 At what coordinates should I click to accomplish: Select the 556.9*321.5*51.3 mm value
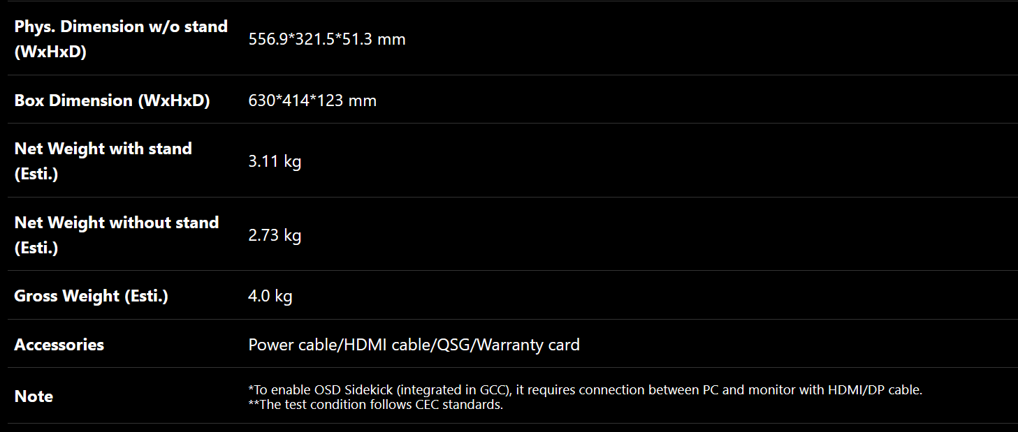327,39
